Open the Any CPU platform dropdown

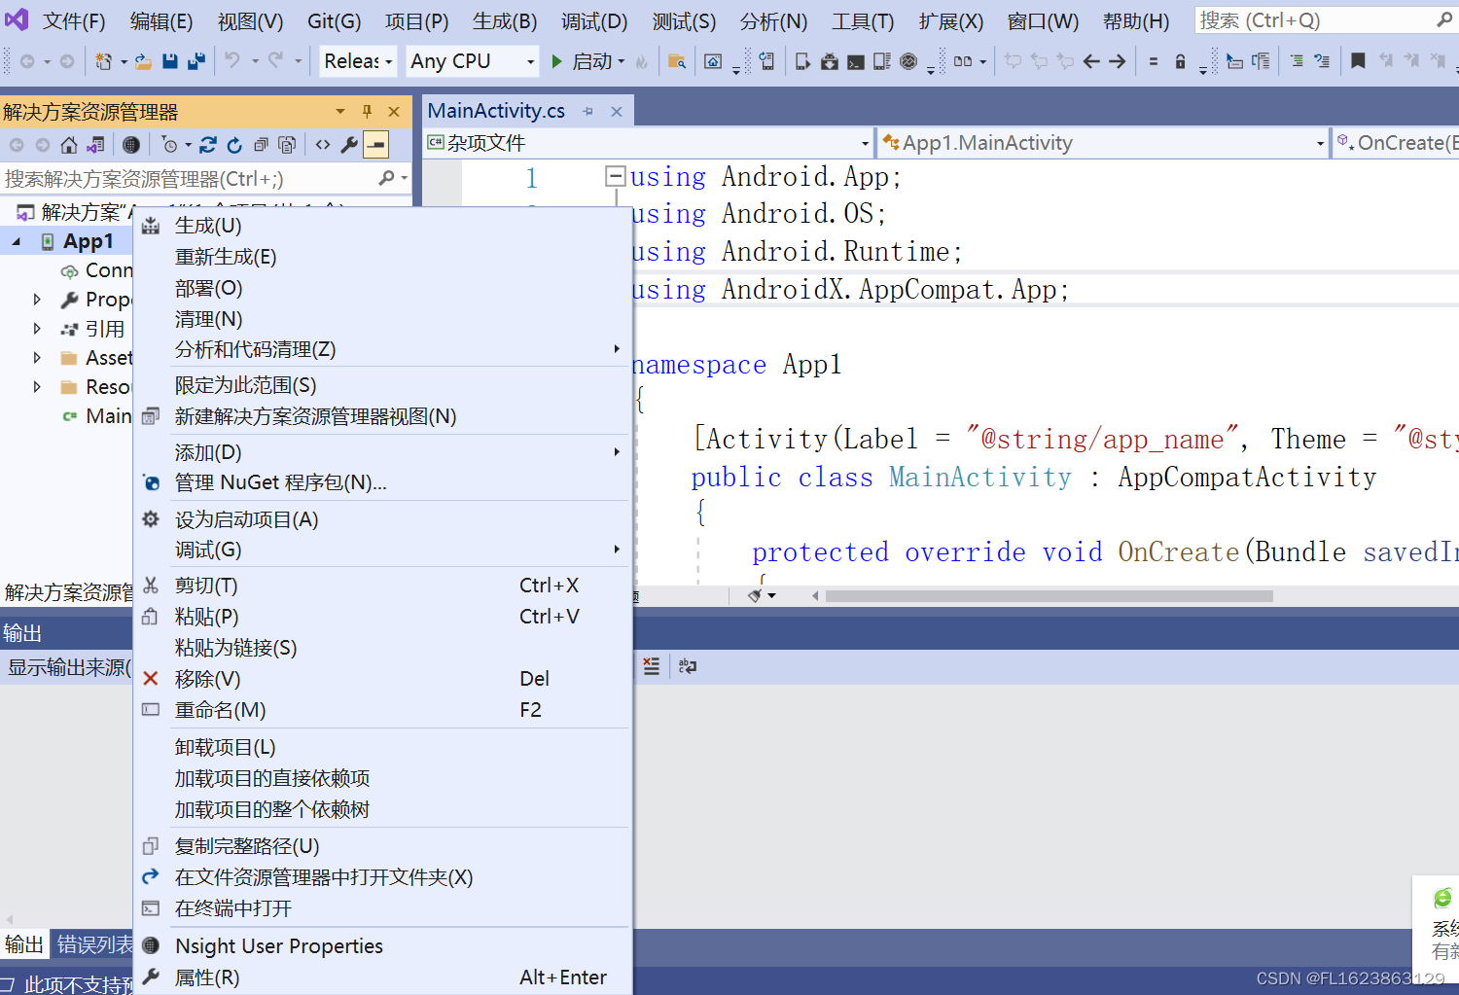coord(472,60)
